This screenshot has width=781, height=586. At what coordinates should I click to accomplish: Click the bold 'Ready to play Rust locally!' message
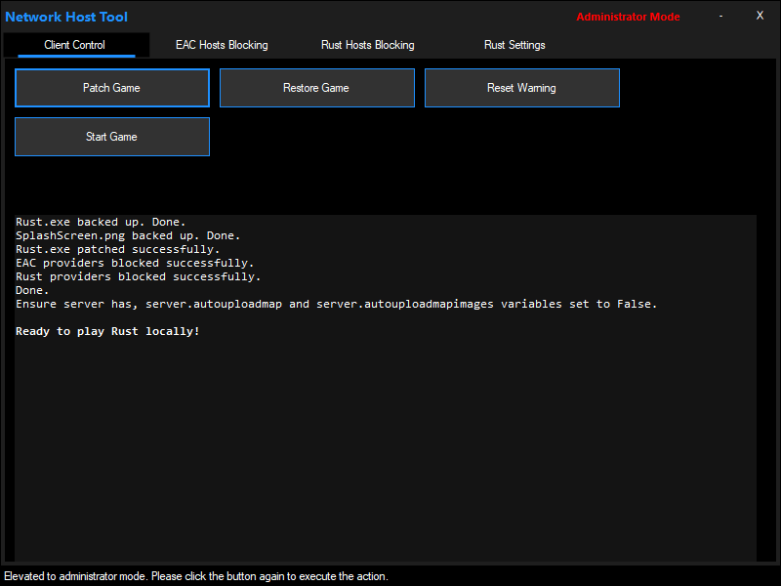(x=107, y=331)
